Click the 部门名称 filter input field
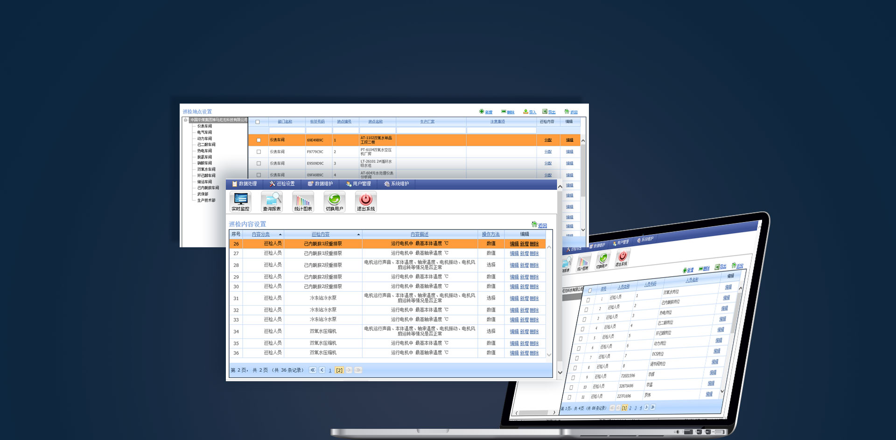 coord(287,130)
